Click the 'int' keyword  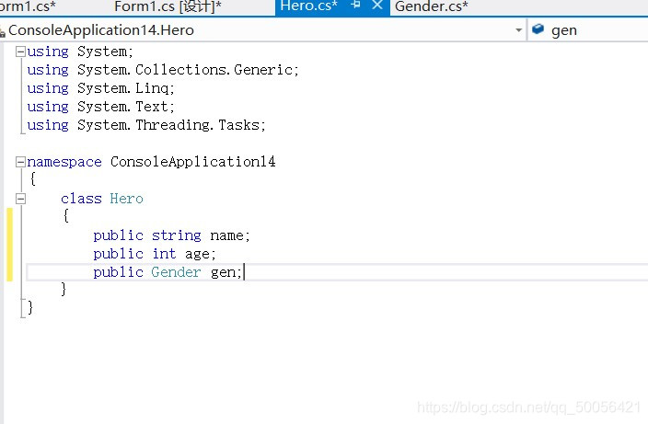[x=164, y=254]
